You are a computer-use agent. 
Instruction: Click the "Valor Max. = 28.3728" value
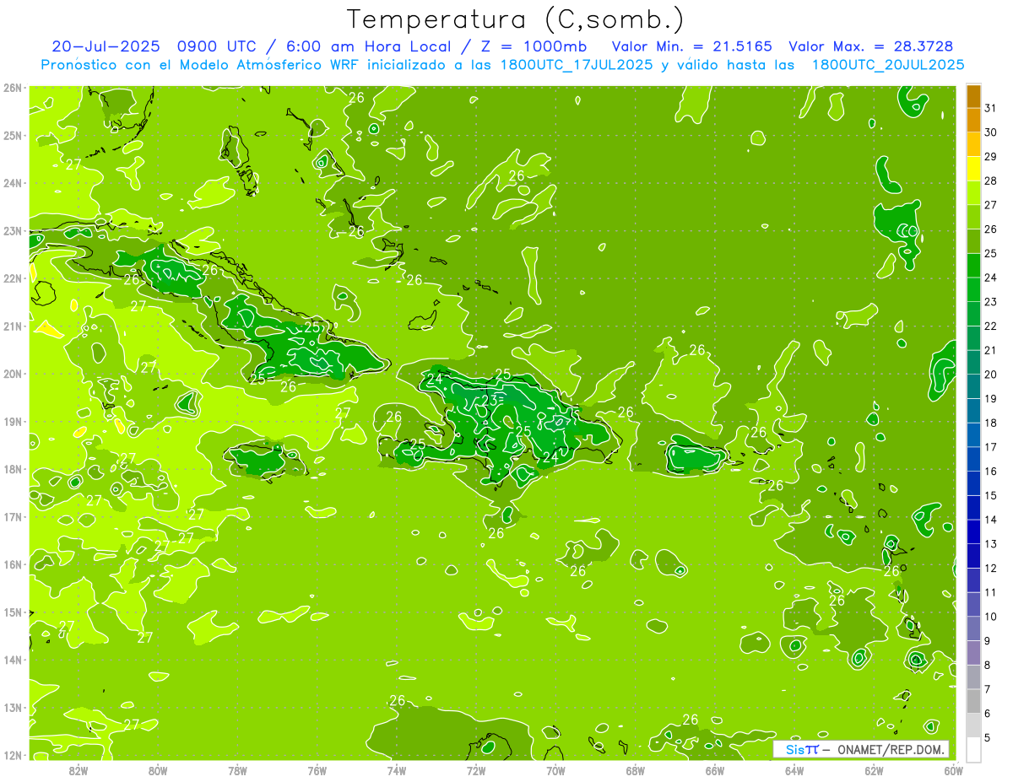point(870,46)
